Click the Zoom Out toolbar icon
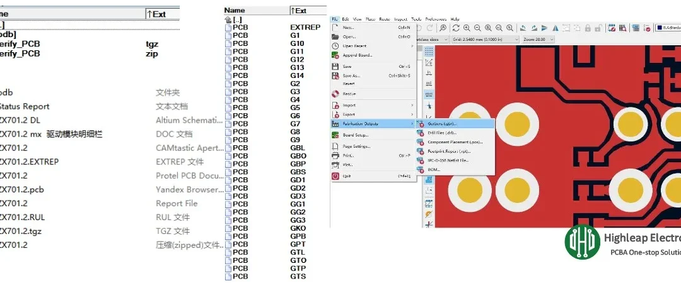Screen dimensions: 681x293 [478, 28]
